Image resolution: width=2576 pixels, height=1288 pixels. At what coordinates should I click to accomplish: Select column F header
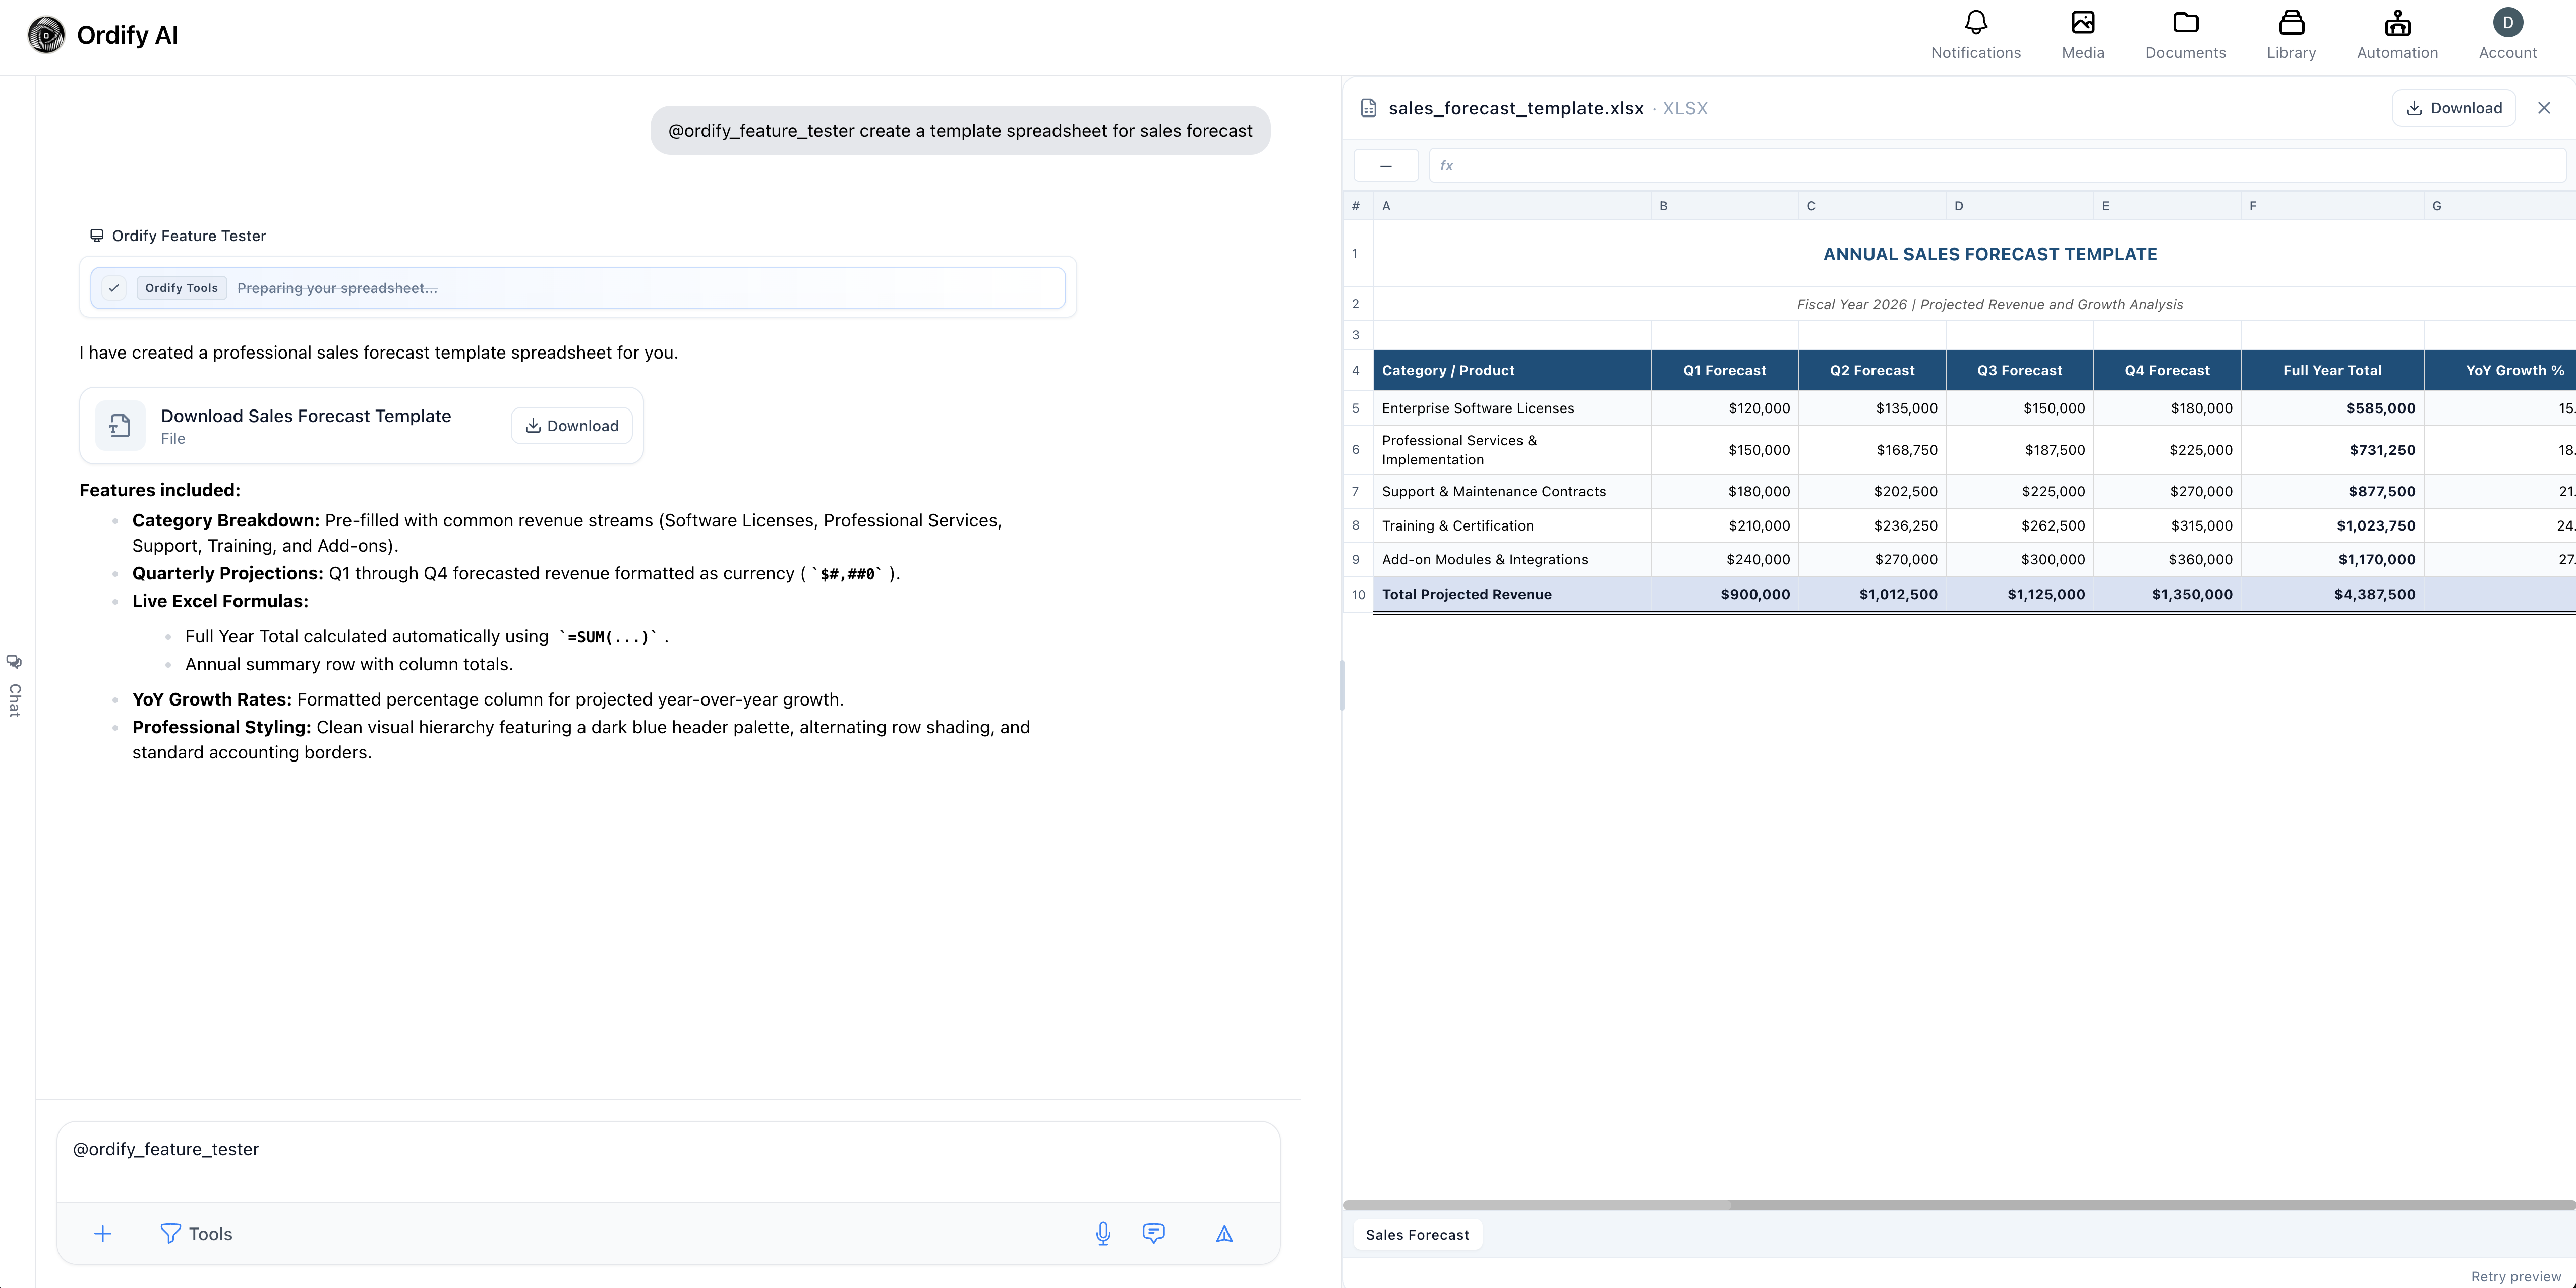pos(2332,206)
